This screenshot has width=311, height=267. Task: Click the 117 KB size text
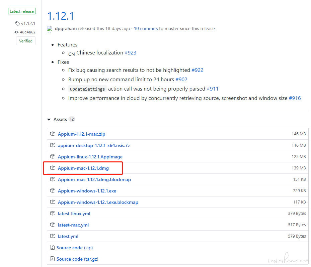tap(300, 202)
